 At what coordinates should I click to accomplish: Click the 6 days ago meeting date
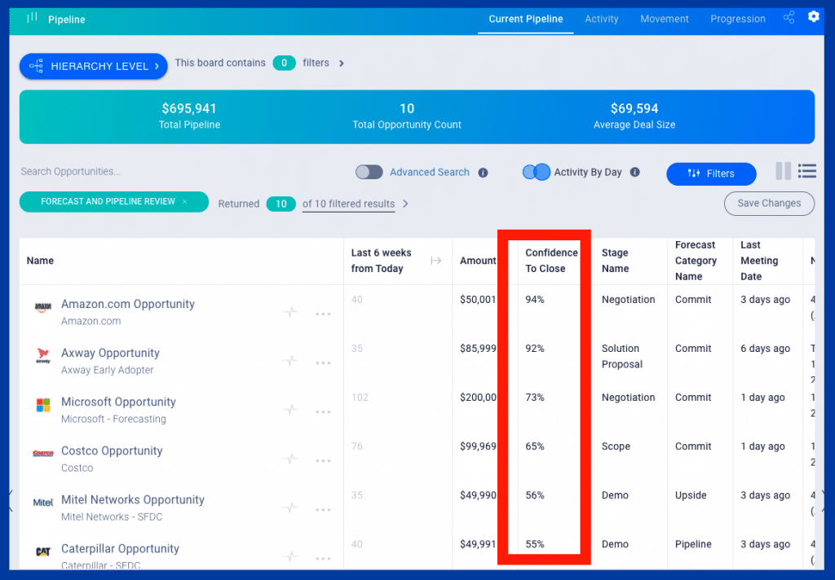tap(765, 349)
